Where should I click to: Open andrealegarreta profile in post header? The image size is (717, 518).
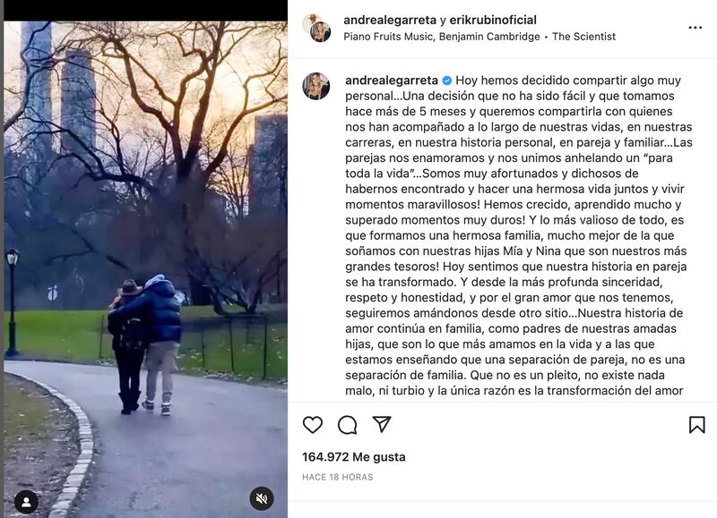(x=390, y=20)
